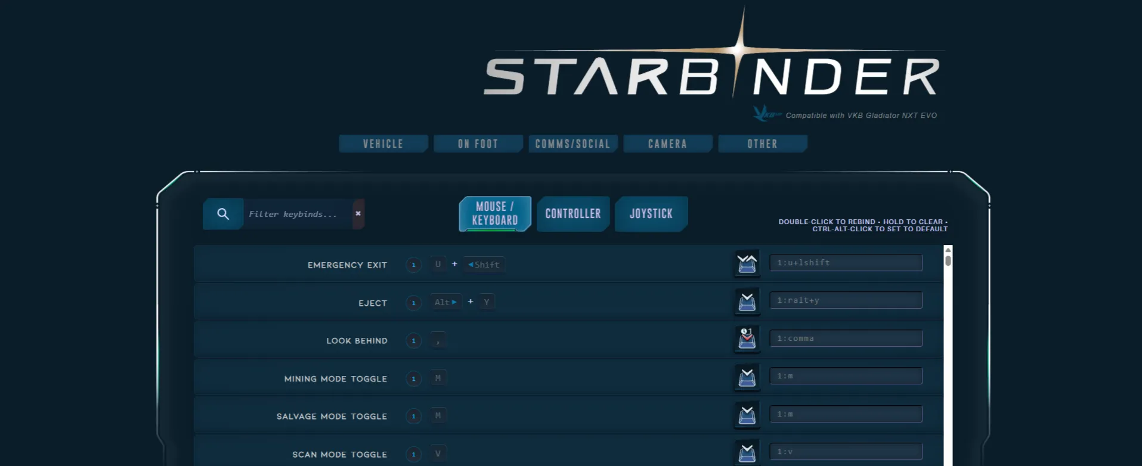This screenshot has height=466, width=1142.
Task: Switch to Controller input mode
Action: tap(572, 213)
